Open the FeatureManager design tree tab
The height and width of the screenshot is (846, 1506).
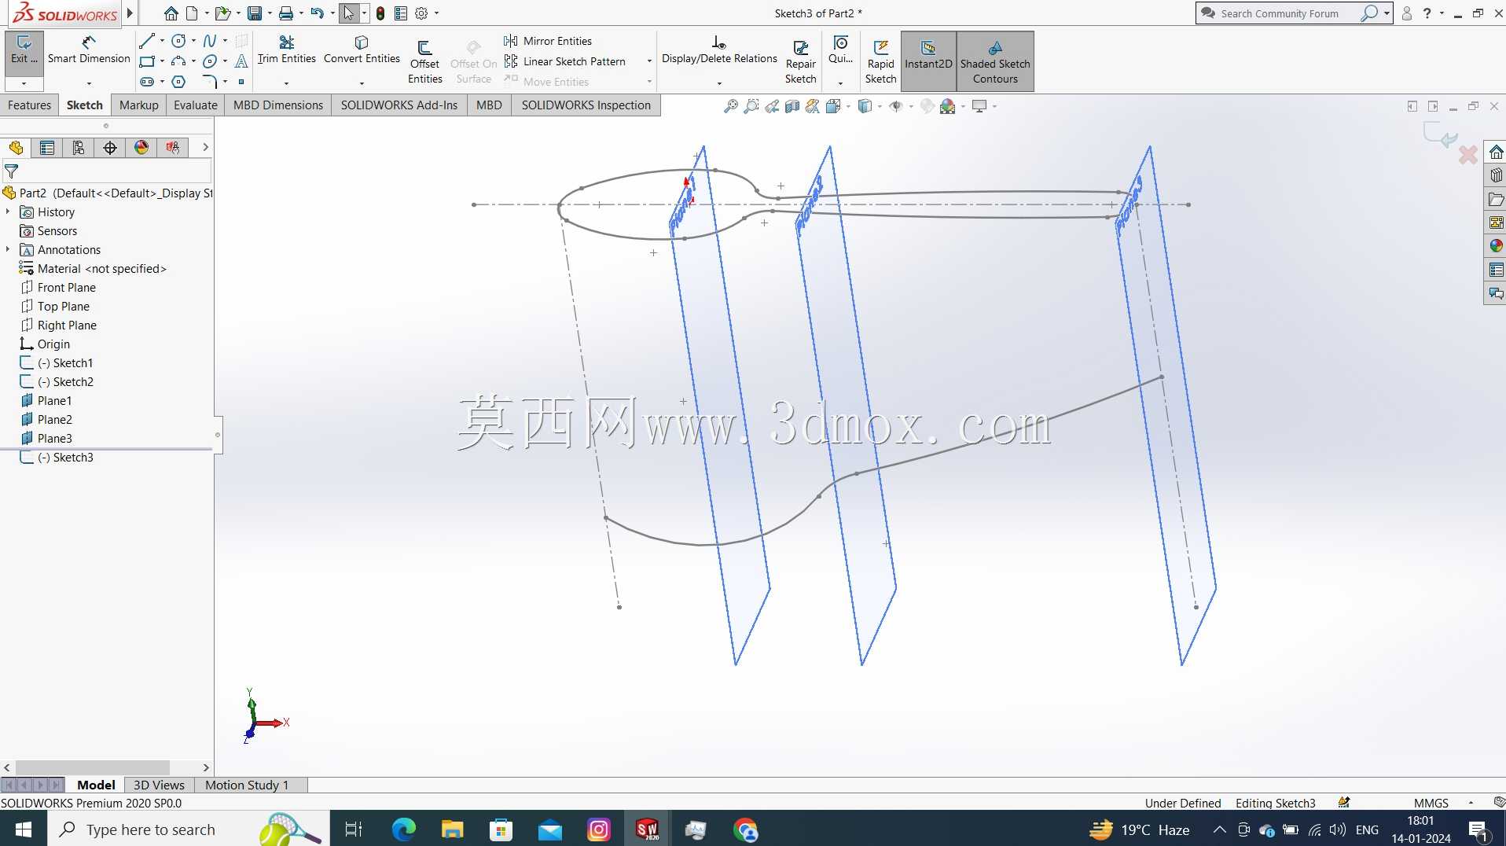point(16,148)
